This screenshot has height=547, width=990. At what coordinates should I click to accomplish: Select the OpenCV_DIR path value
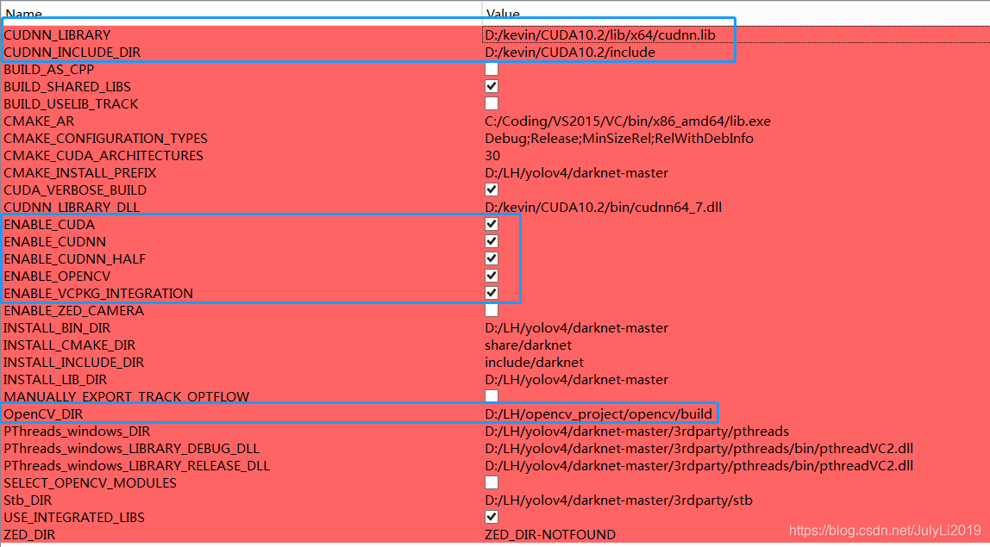598,413
